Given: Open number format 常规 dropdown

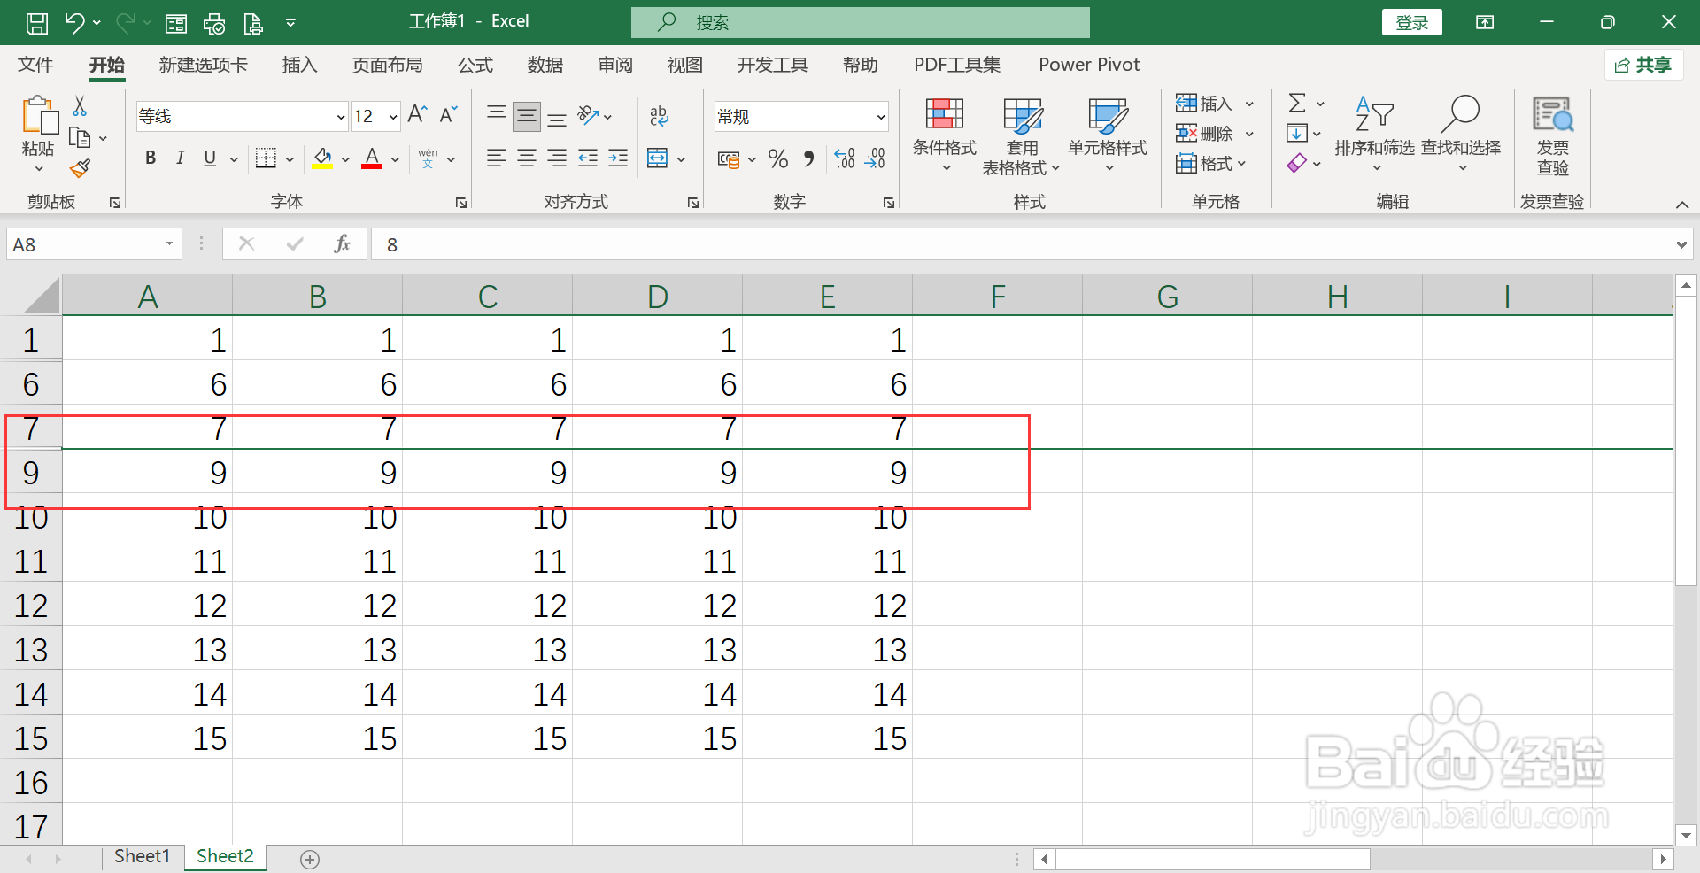Looking at the screenshot, I should pyautogui.click(x=881, y=117).
